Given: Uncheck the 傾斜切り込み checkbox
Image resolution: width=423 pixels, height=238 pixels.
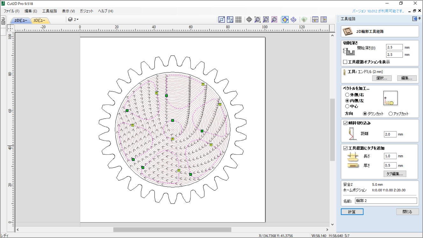Looking at the screenshot, I should 345,123.
